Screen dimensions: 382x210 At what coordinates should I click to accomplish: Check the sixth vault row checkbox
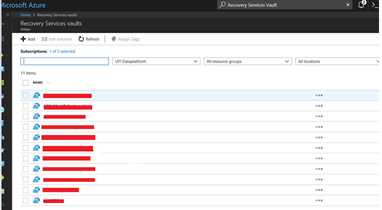click(x=25, y=148)
